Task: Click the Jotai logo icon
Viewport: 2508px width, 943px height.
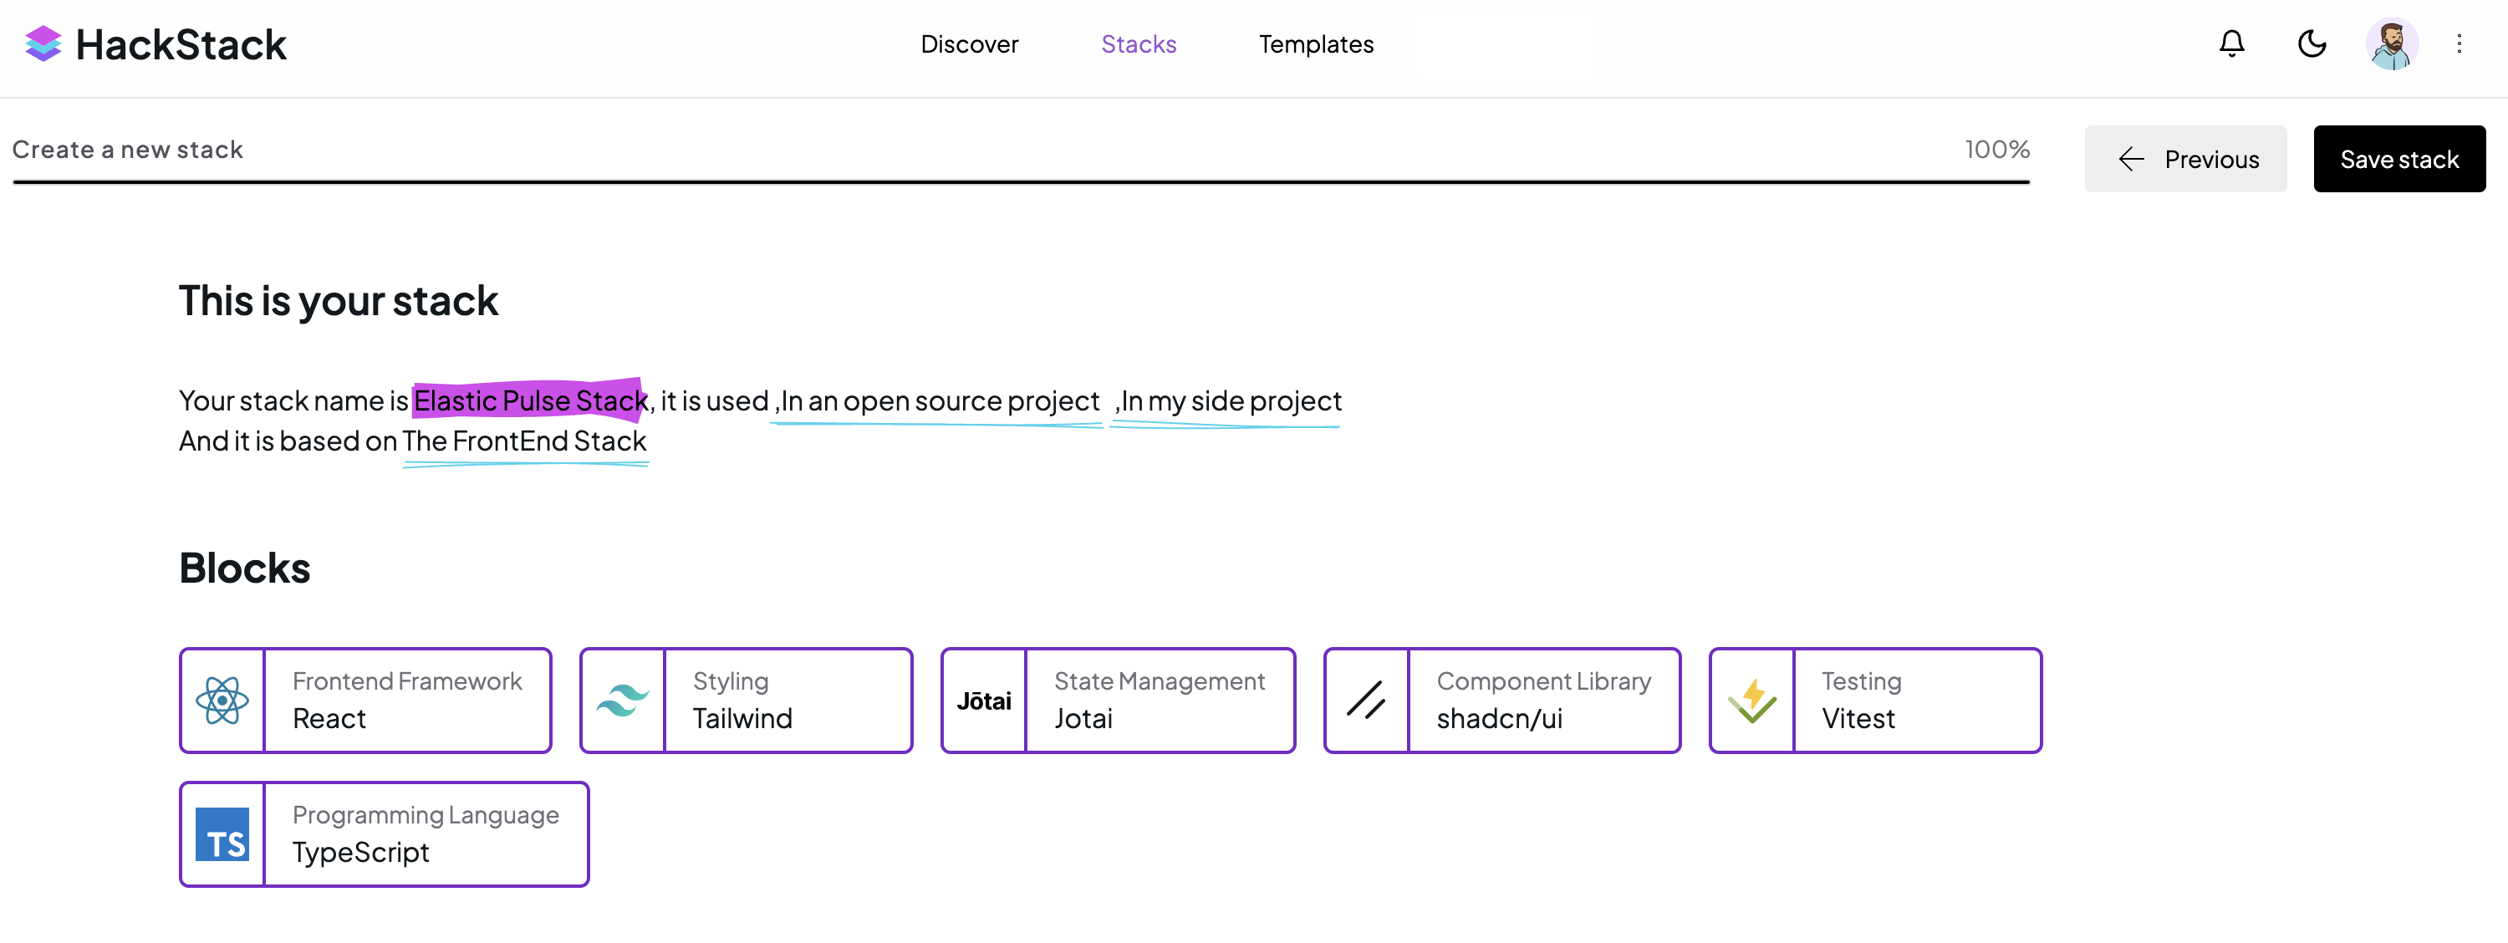Action: coord(983,701)
